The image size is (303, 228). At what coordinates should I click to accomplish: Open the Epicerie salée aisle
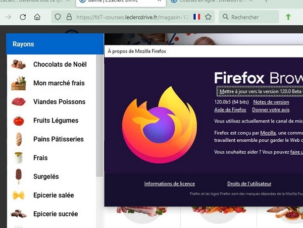click(x=54, y=195)
